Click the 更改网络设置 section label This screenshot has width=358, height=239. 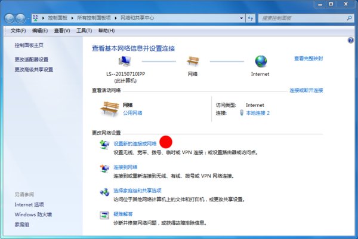[106, 133]
